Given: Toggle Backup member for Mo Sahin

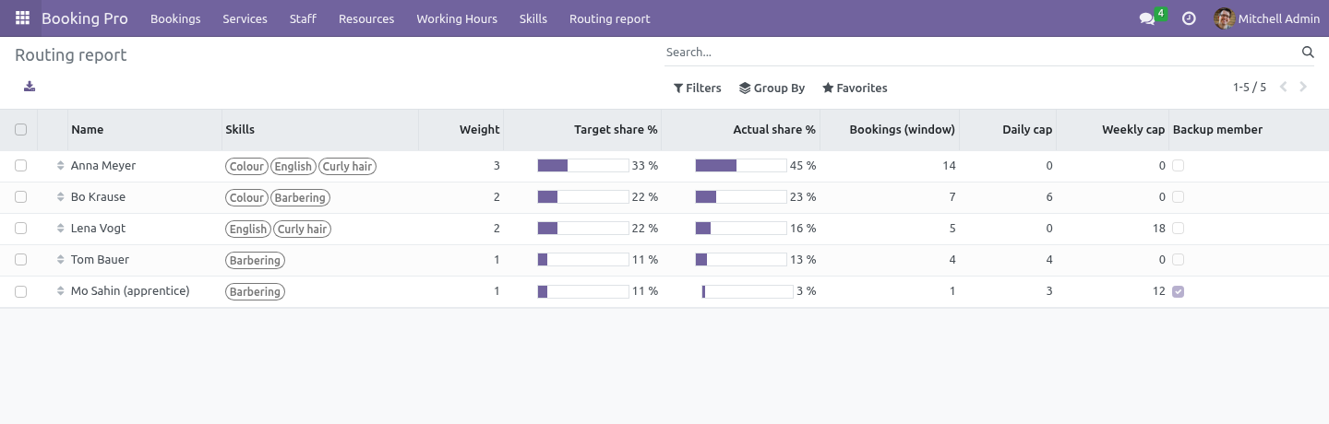Looking at the screenshot, I should tap(1179, 291).
